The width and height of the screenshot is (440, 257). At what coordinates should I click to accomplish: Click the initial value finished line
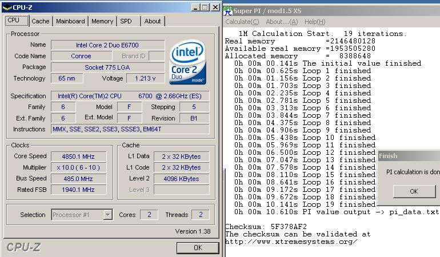[x=328, y=63]
